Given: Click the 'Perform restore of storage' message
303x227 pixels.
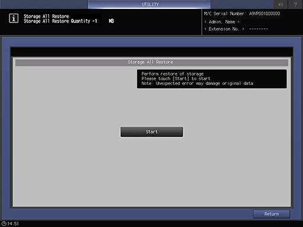Looking at the screenshot, I should point(172,74).
